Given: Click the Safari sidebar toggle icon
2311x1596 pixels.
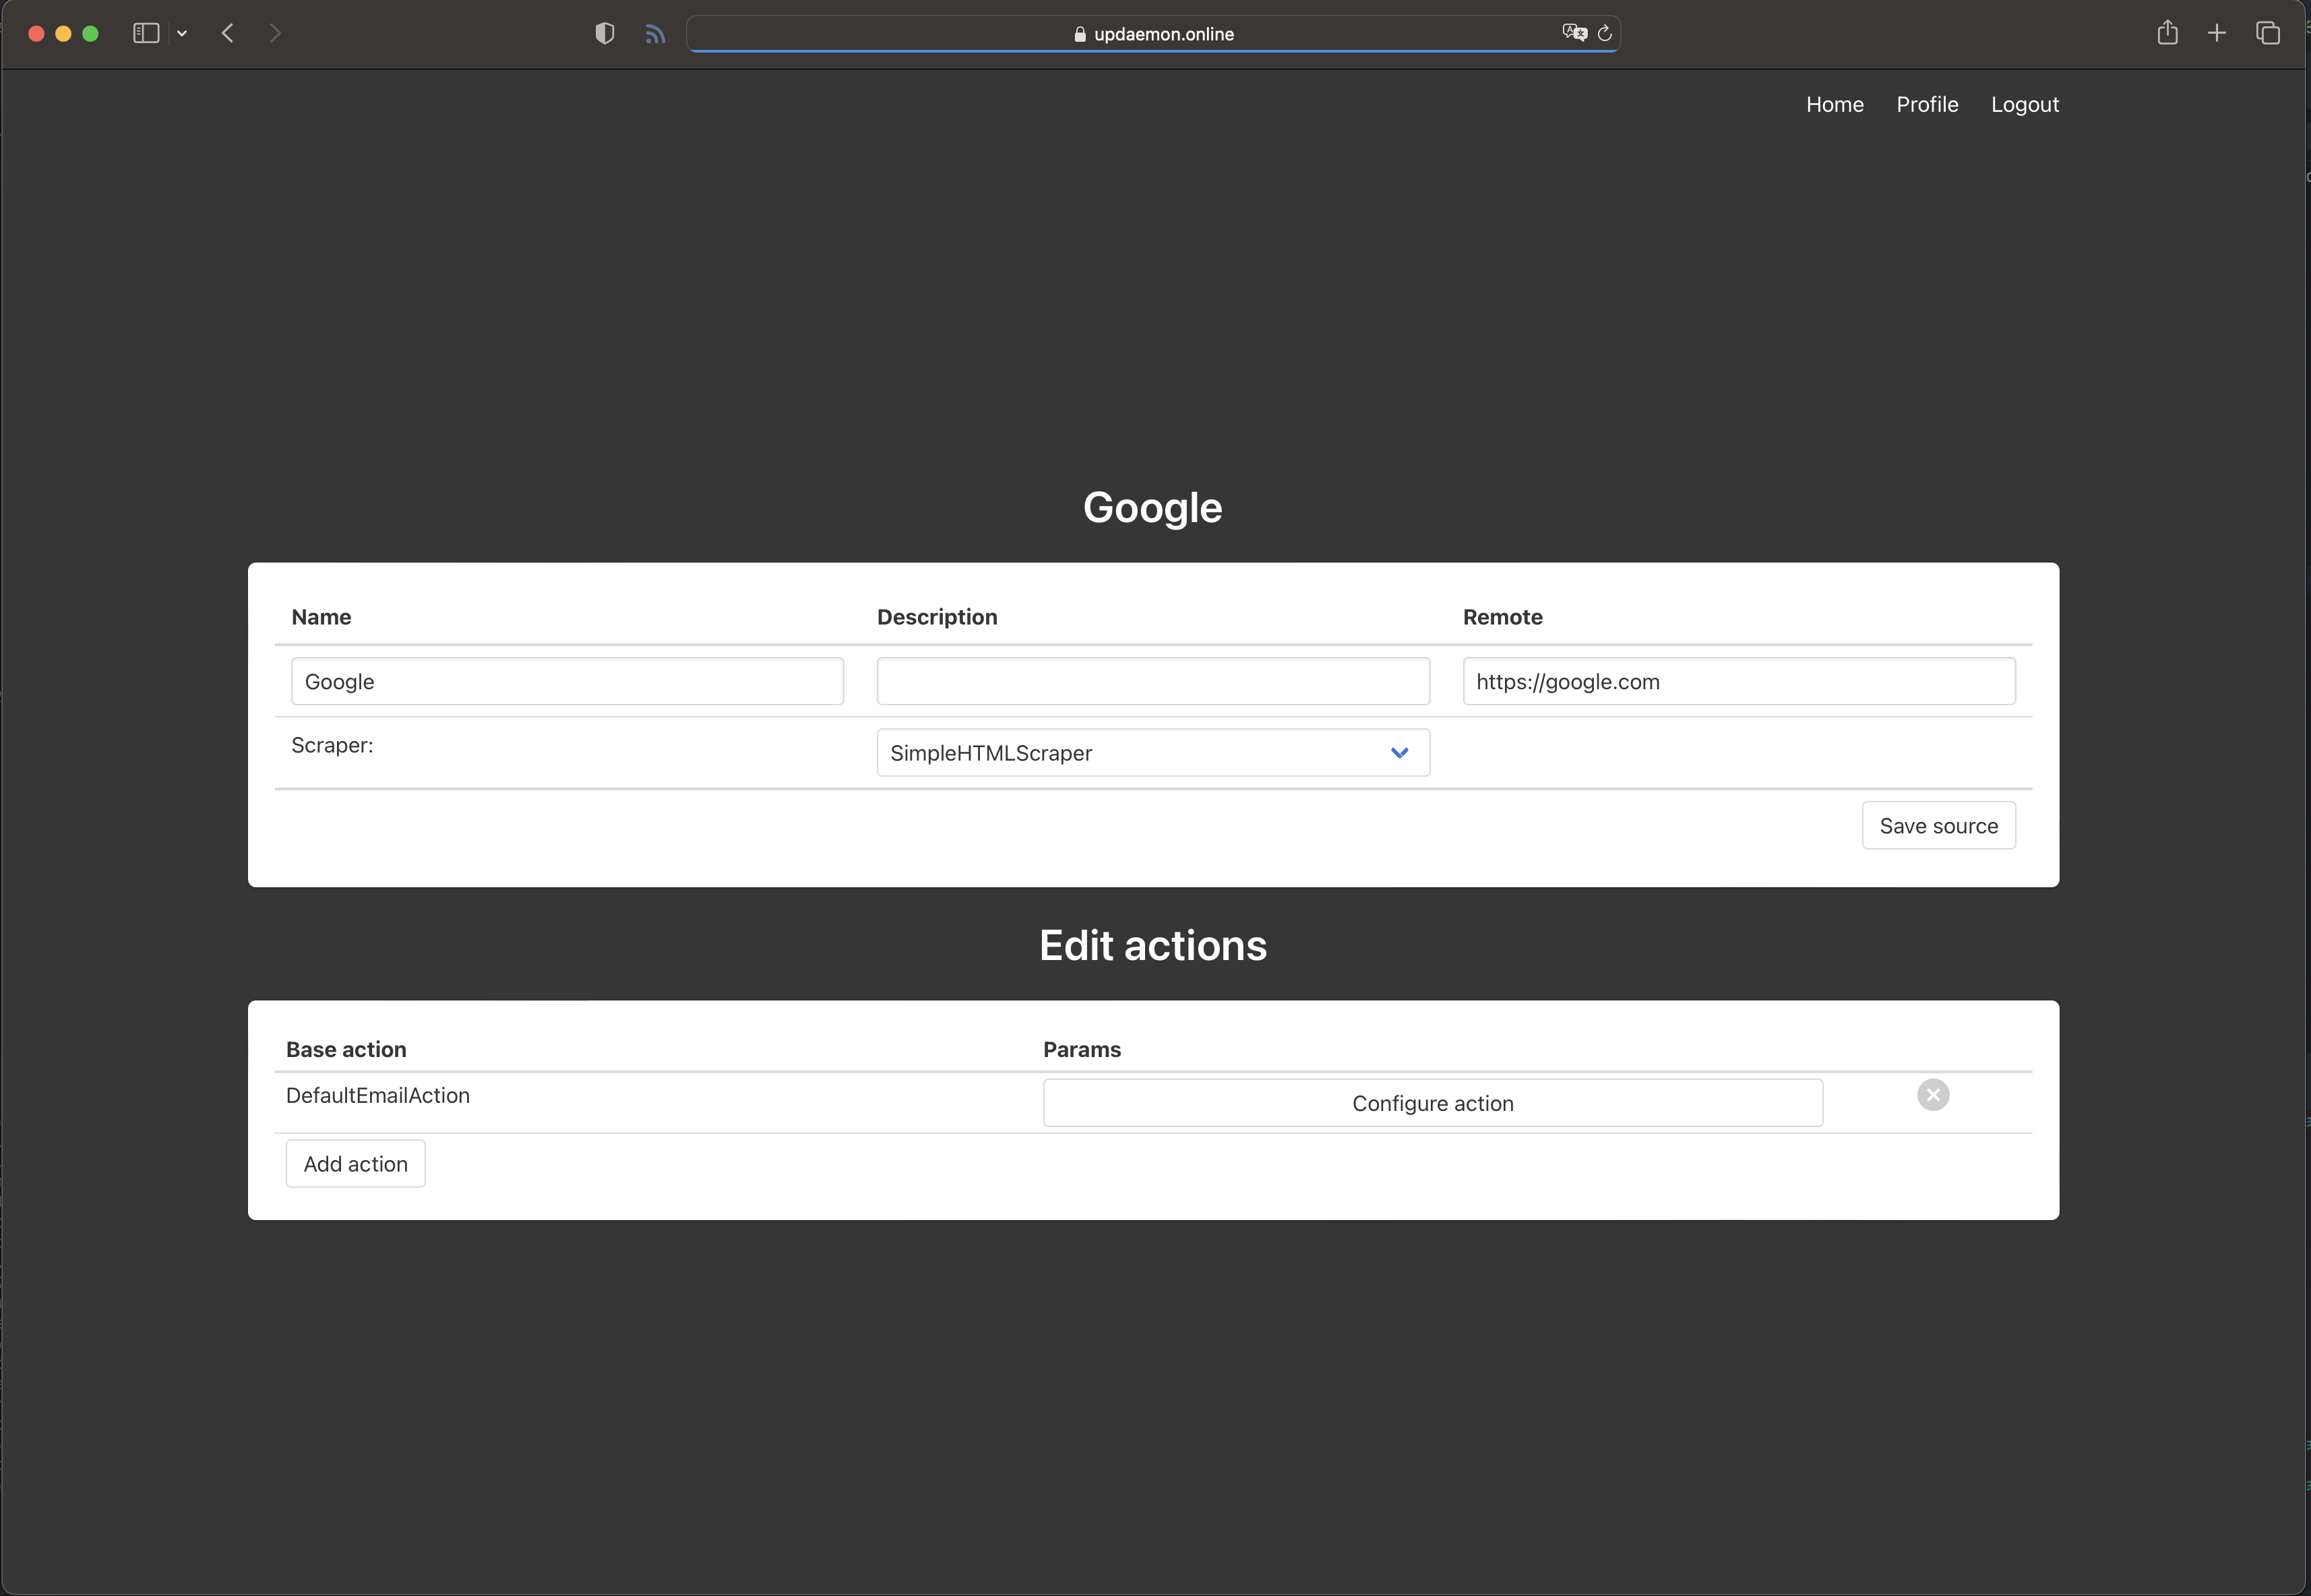Looking at the screenshot, I should 146,33.
